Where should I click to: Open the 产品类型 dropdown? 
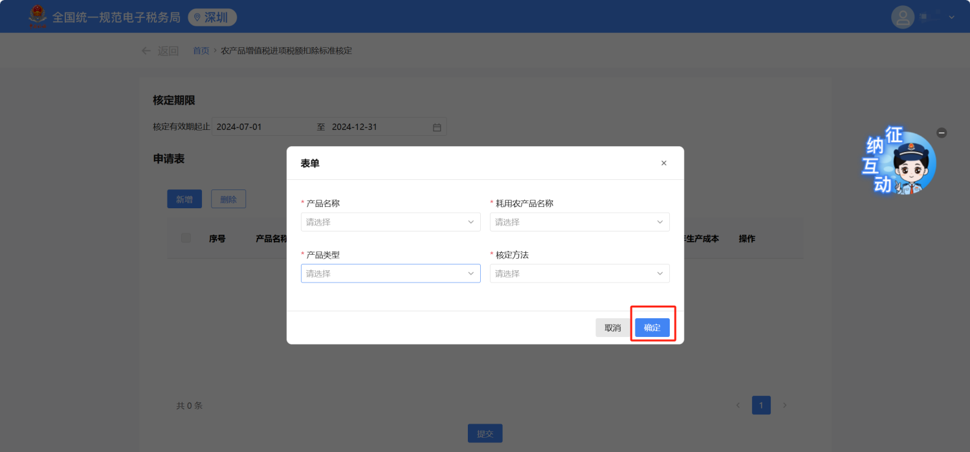pyautogui.click(x=391, y=274)
